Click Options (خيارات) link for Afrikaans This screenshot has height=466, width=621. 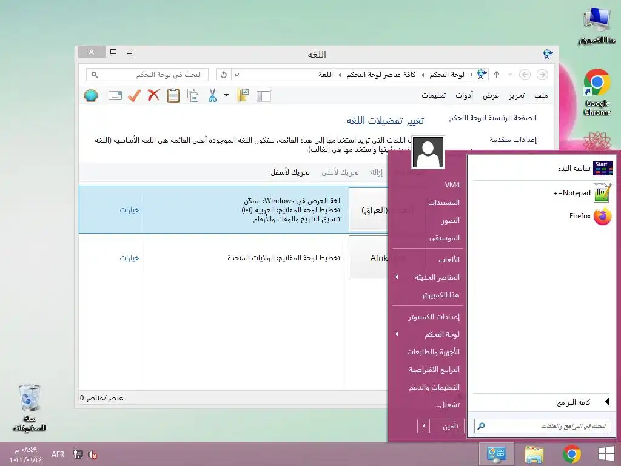(130, 258)
